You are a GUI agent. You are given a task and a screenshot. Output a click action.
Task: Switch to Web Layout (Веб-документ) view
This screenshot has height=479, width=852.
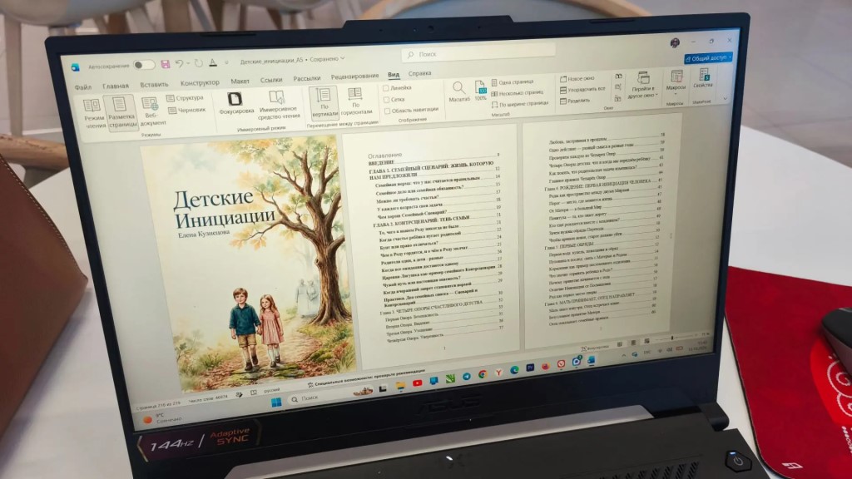click(x=151, y=111)
